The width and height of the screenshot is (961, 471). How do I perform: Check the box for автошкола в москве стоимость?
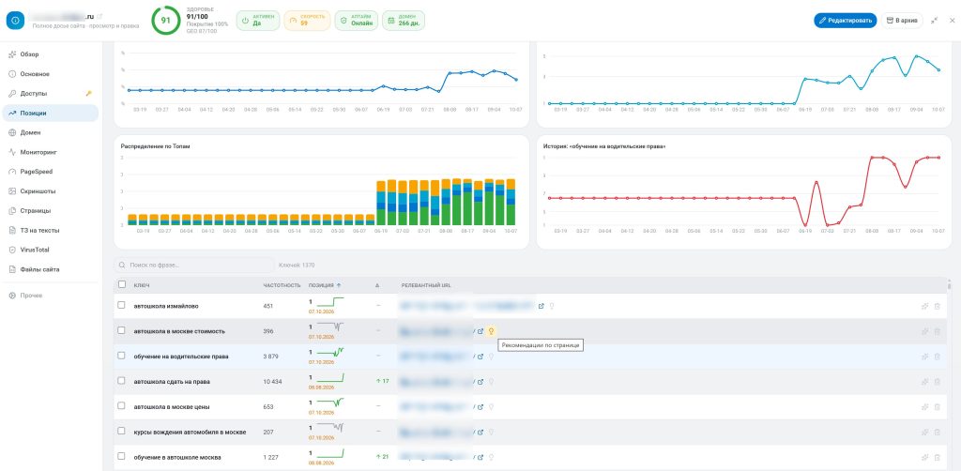[121, 330]
